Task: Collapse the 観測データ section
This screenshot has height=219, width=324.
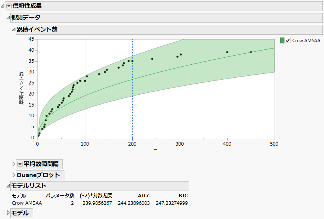Action: [x=8, y=18]
